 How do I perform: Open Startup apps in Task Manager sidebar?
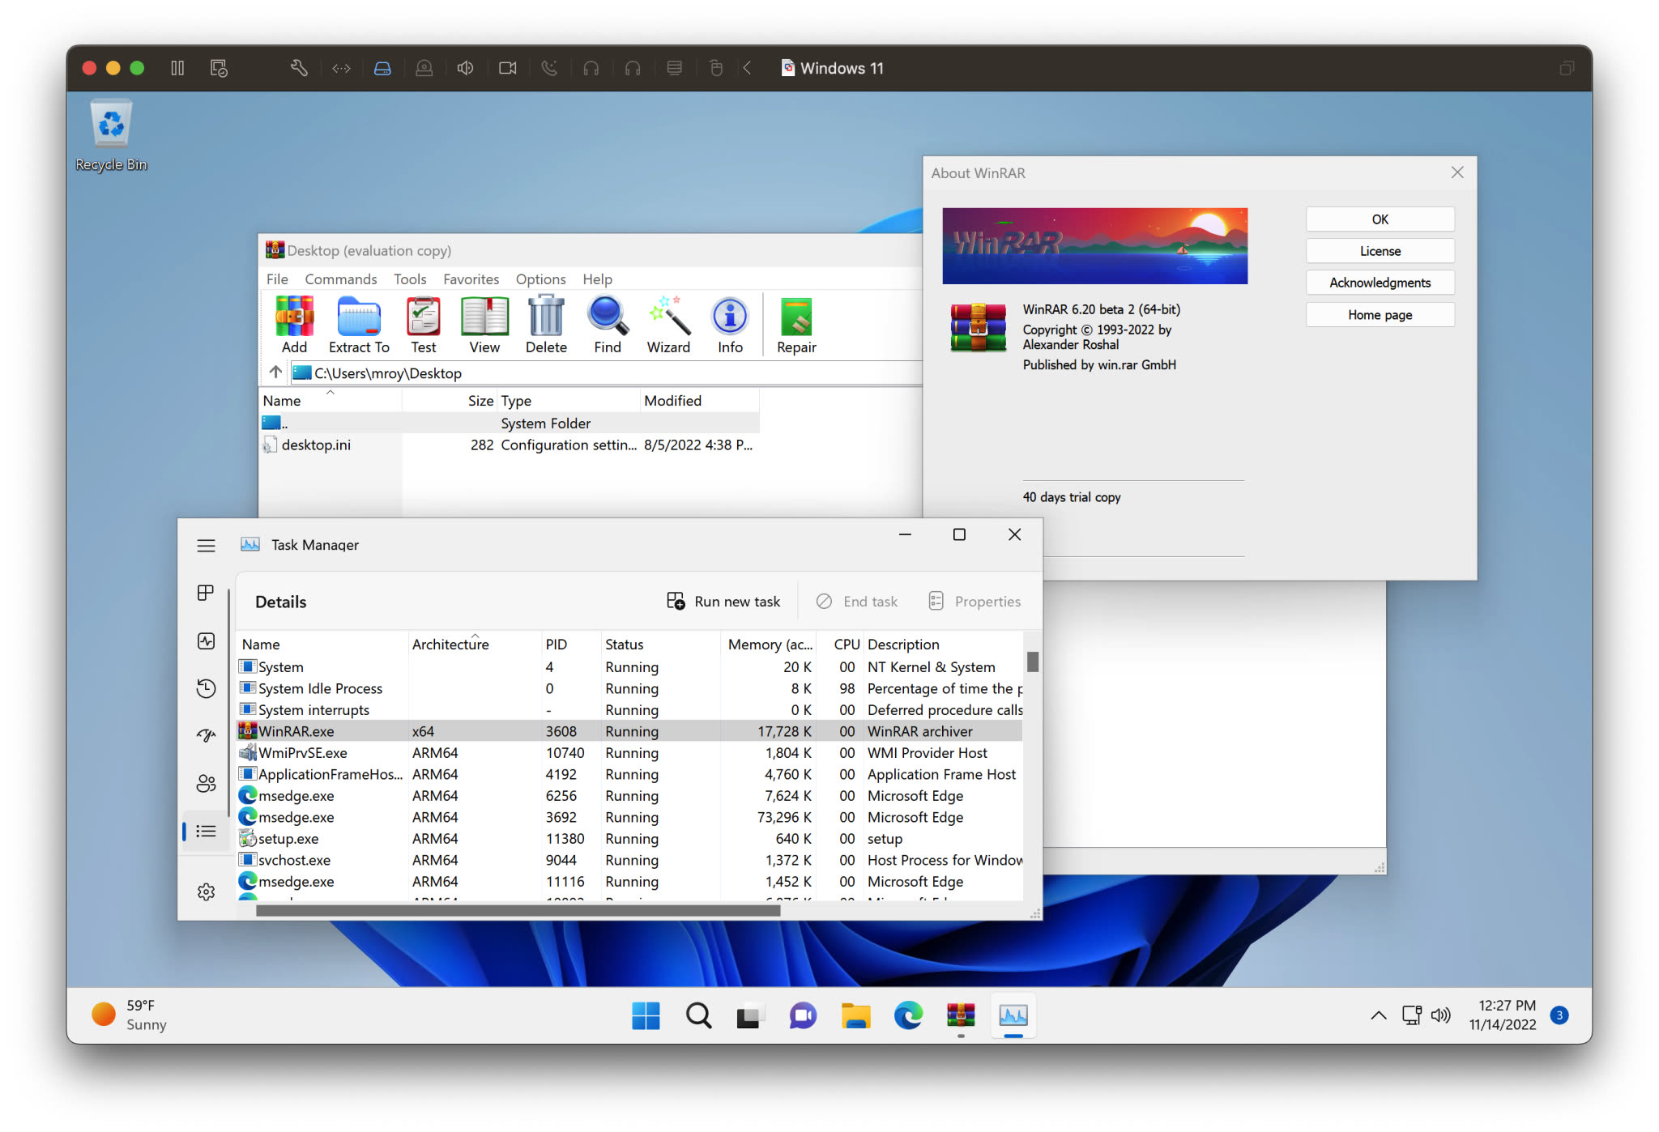click(206, 735)
